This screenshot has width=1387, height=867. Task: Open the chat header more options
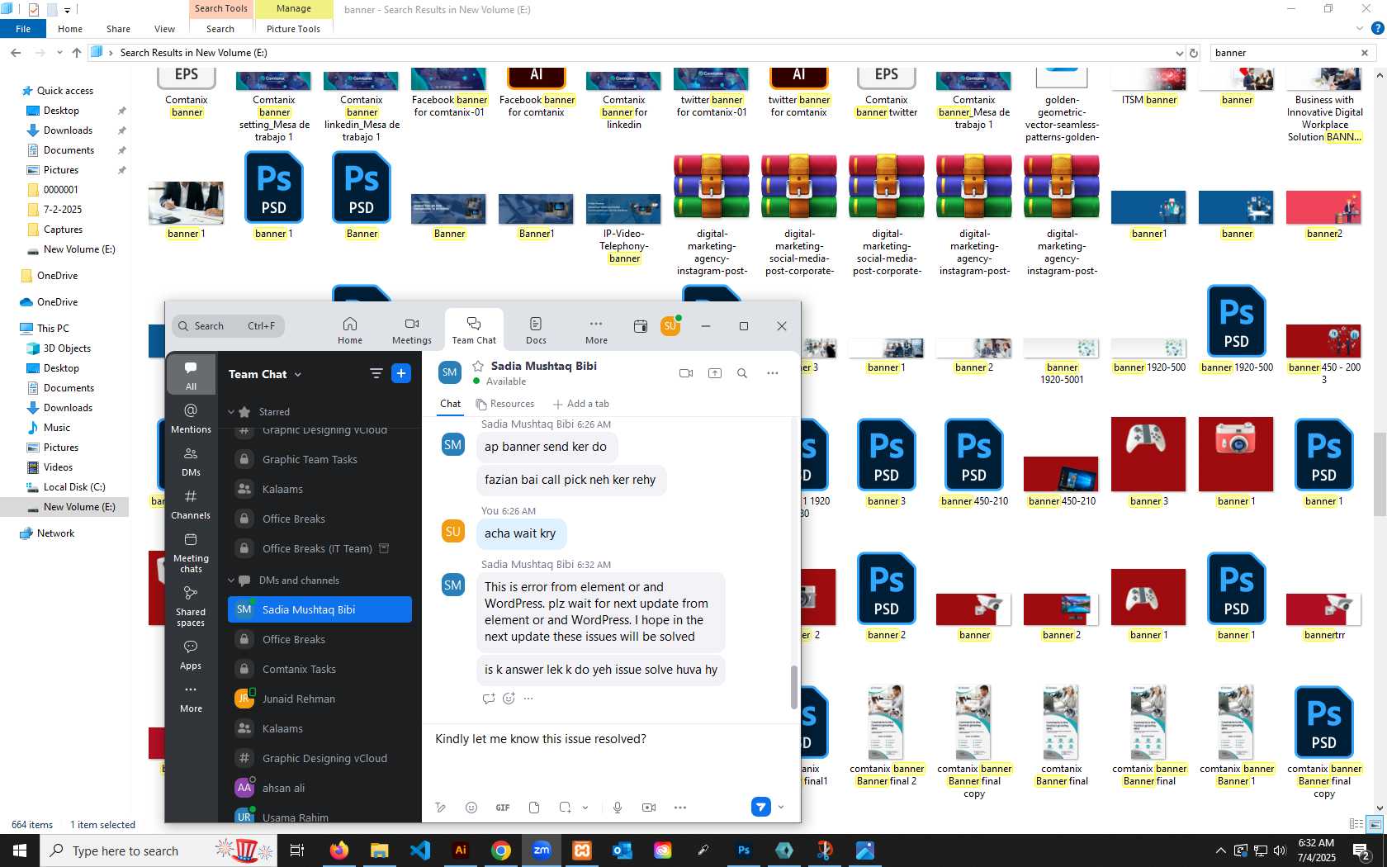coord(773,373)
